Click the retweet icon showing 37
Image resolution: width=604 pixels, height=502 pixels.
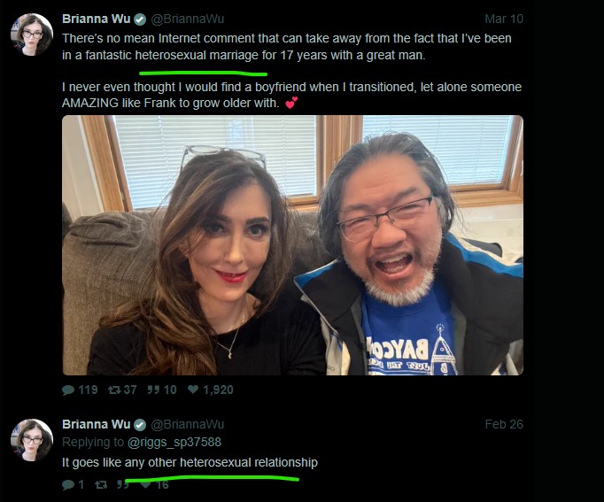[x=114, y=390]
